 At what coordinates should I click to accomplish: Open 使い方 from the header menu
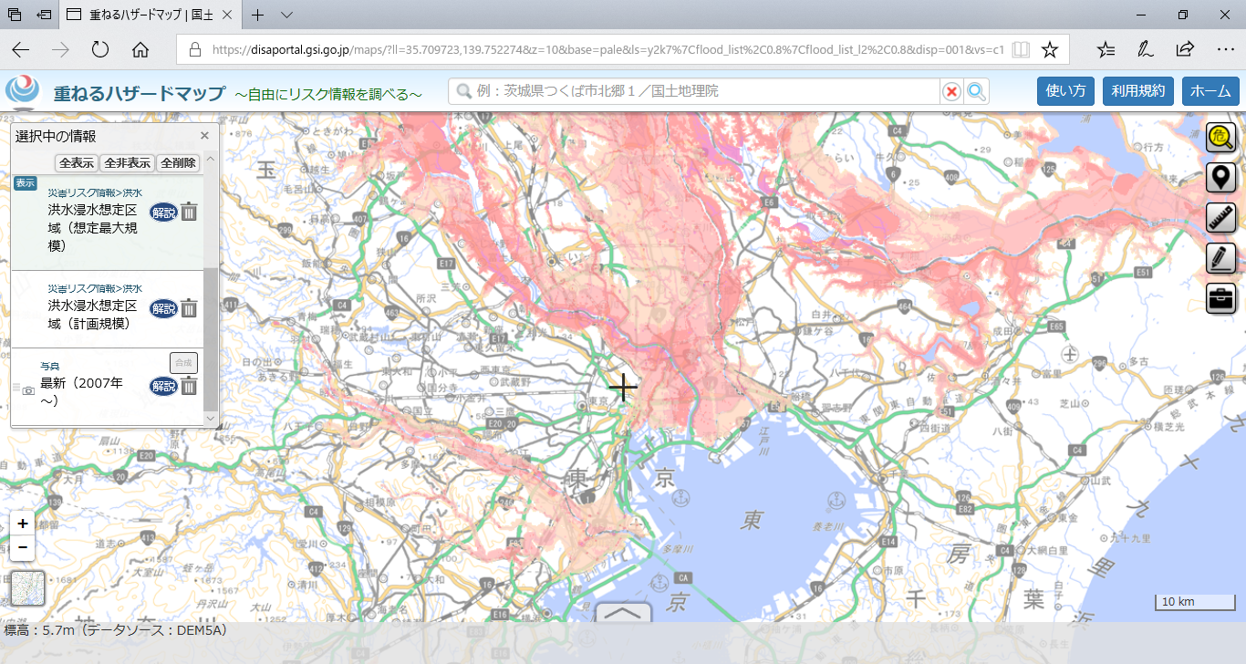(1065, 91)
